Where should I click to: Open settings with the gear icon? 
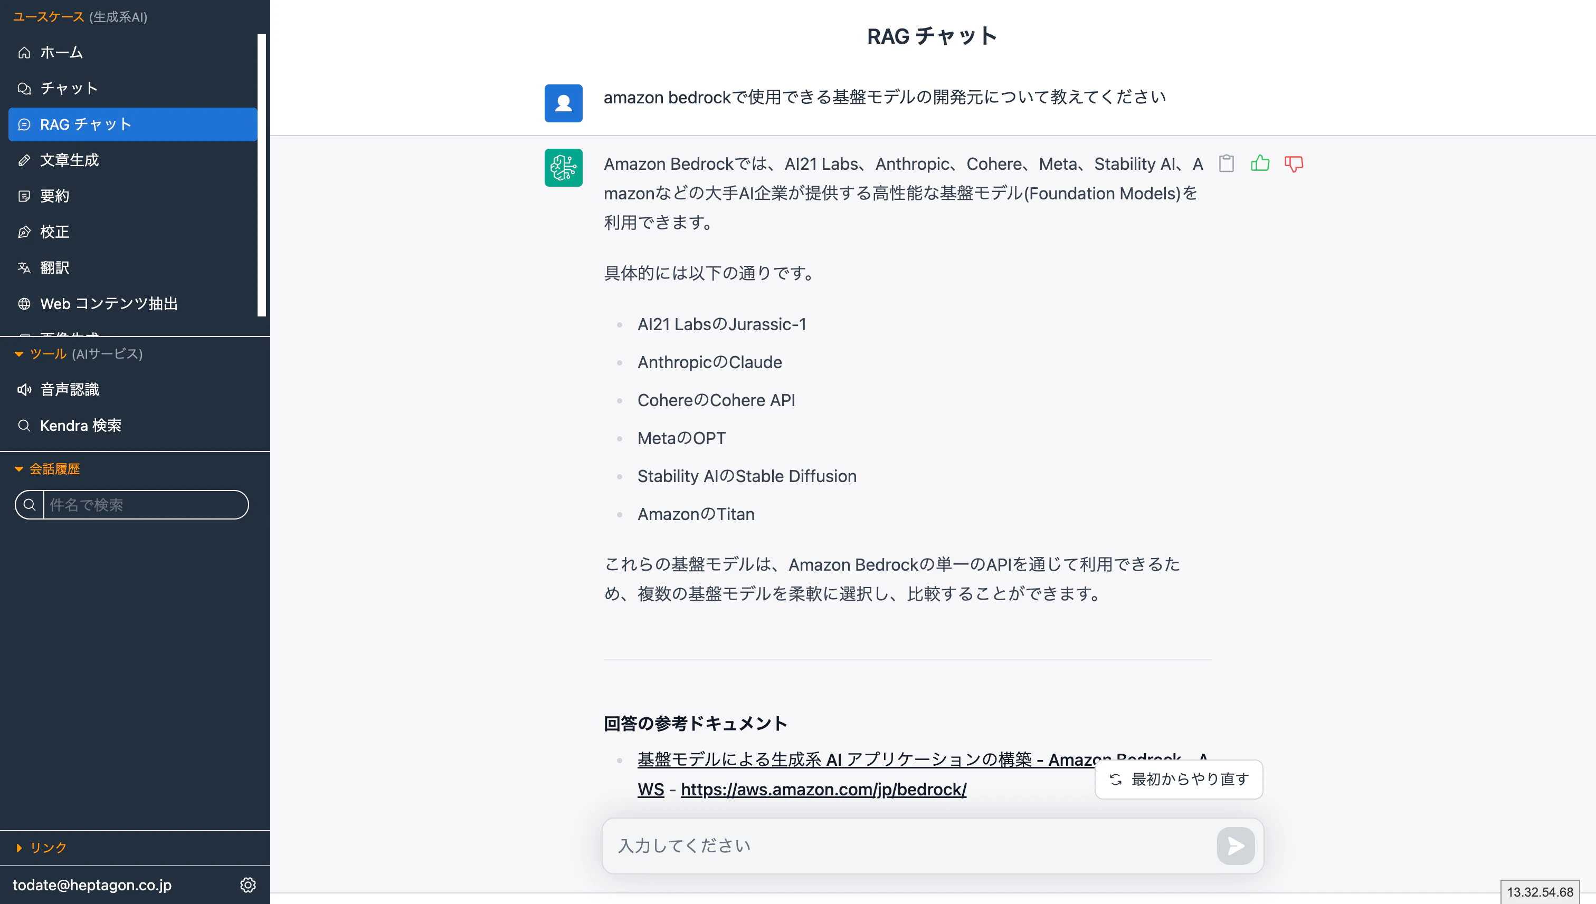coord(248,885)
